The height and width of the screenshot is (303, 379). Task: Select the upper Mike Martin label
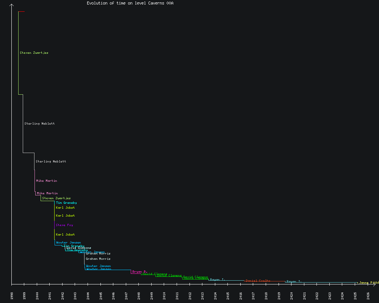coord(46,181)
